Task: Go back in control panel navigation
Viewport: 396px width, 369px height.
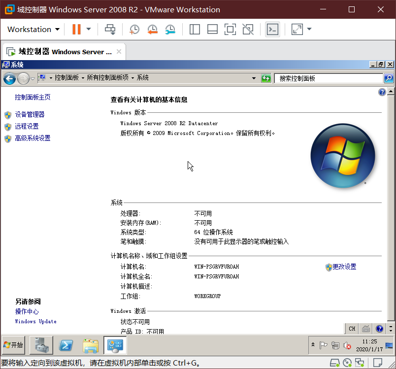Action: [x=9, y=78]
